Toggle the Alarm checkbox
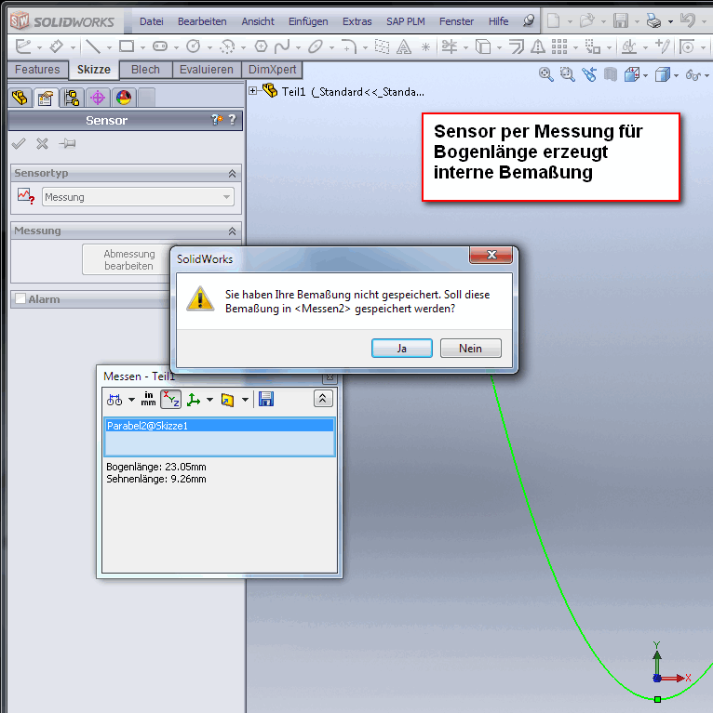The width and height of the screenshot is (713, 713). tap(20, 298)
